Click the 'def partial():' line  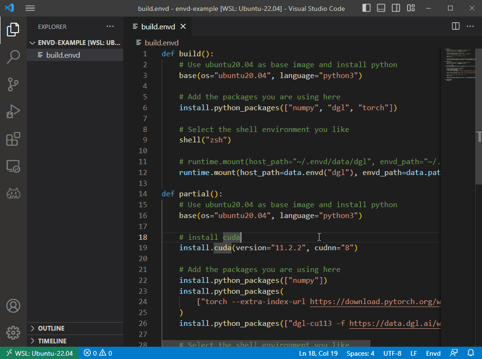pyautogui.click(x=192, y=194)
